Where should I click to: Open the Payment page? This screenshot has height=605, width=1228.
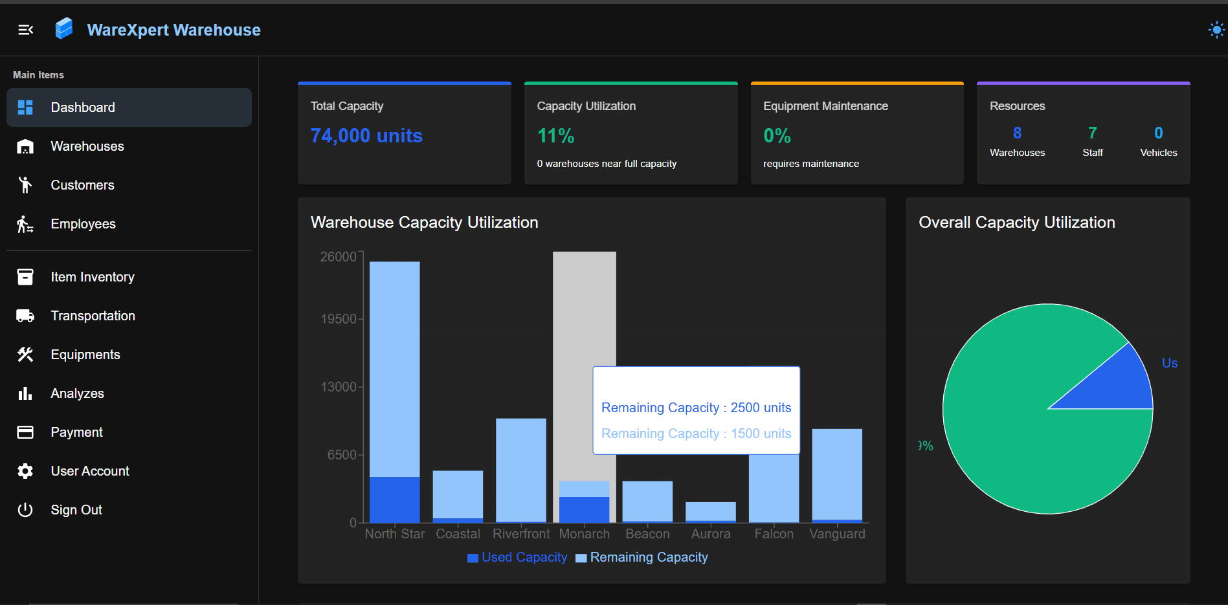click(x=76, y=432)
